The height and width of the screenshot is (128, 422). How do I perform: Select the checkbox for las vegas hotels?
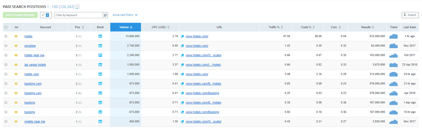click(6, 65)
